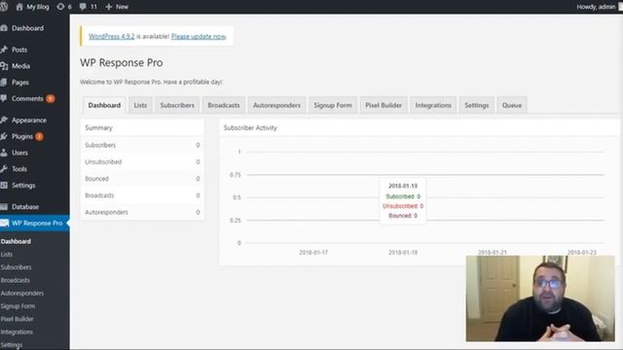Viewport: 623px width, 350px height.
Task: Open the Howdy, admin account menu
Action: click(x=600, y=7)
